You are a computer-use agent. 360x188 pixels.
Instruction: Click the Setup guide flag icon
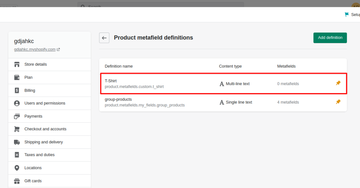(x=347, y=15)
